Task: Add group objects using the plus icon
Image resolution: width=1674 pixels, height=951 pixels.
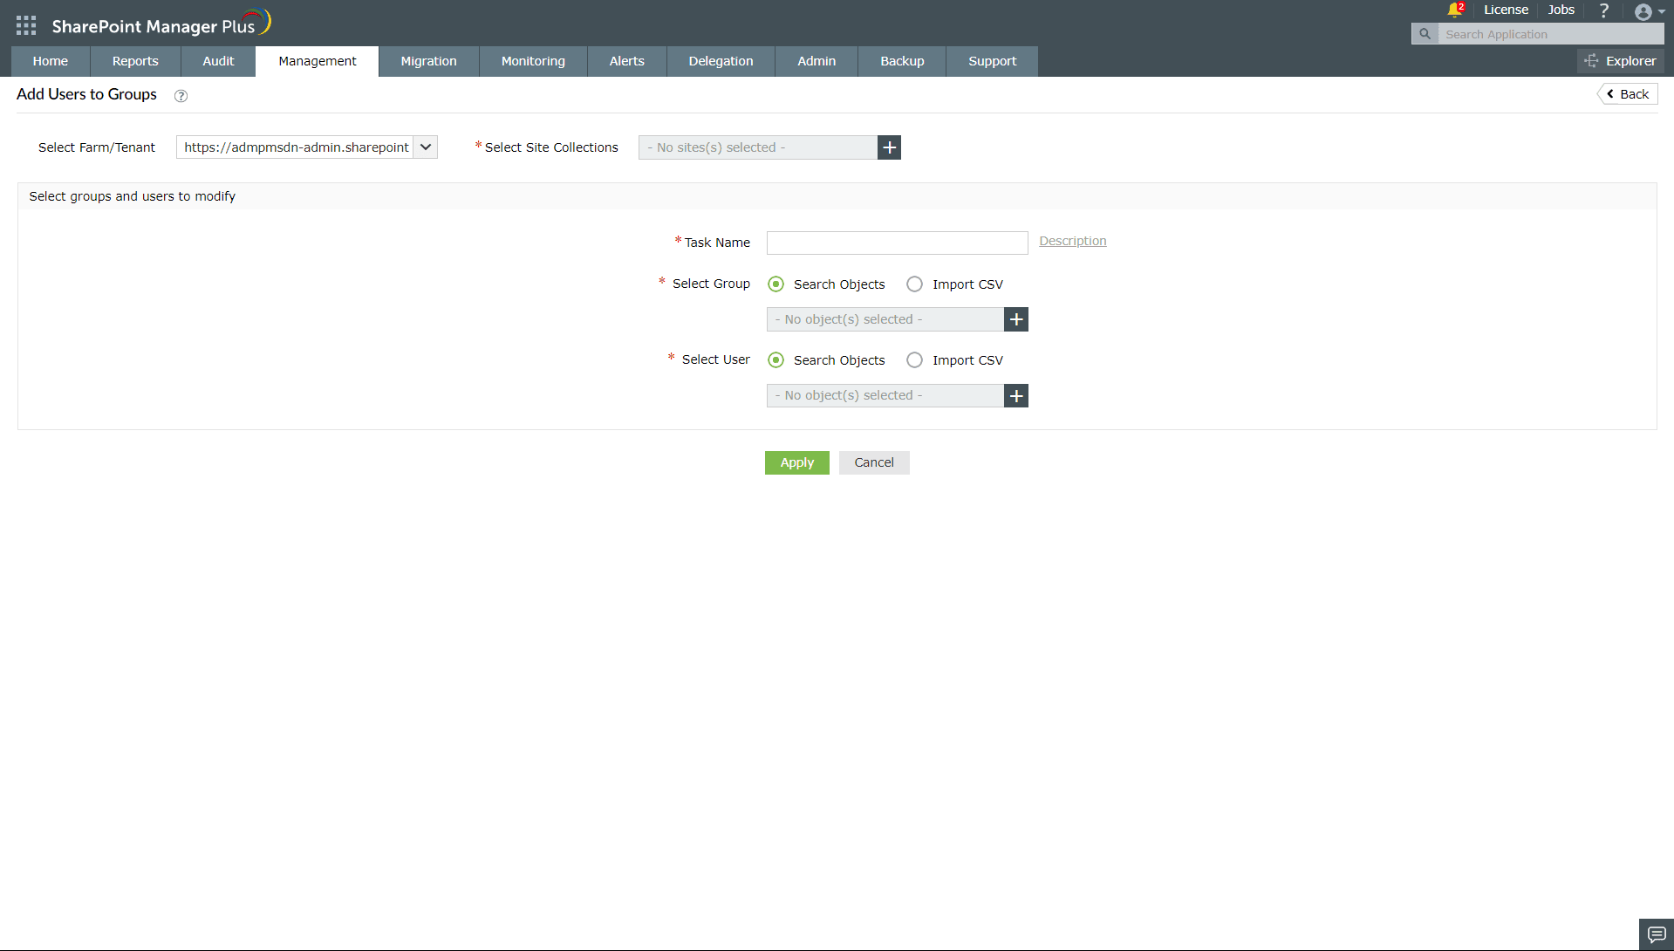Action: click(1016, 319)
